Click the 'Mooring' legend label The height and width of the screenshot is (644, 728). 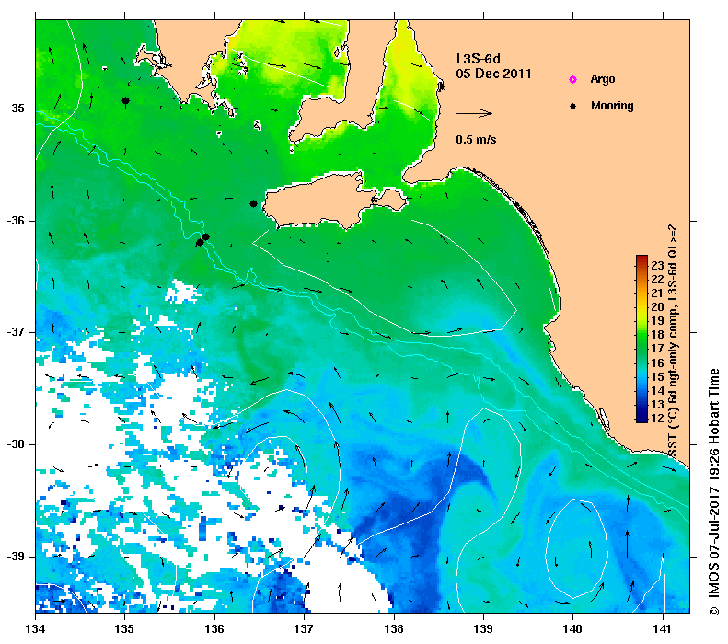click(x=612, y=106)
